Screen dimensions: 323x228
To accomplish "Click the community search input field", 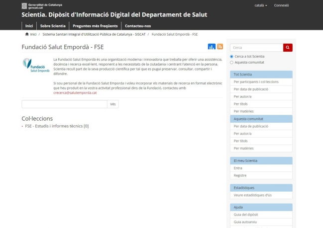I will pos(65,104).
